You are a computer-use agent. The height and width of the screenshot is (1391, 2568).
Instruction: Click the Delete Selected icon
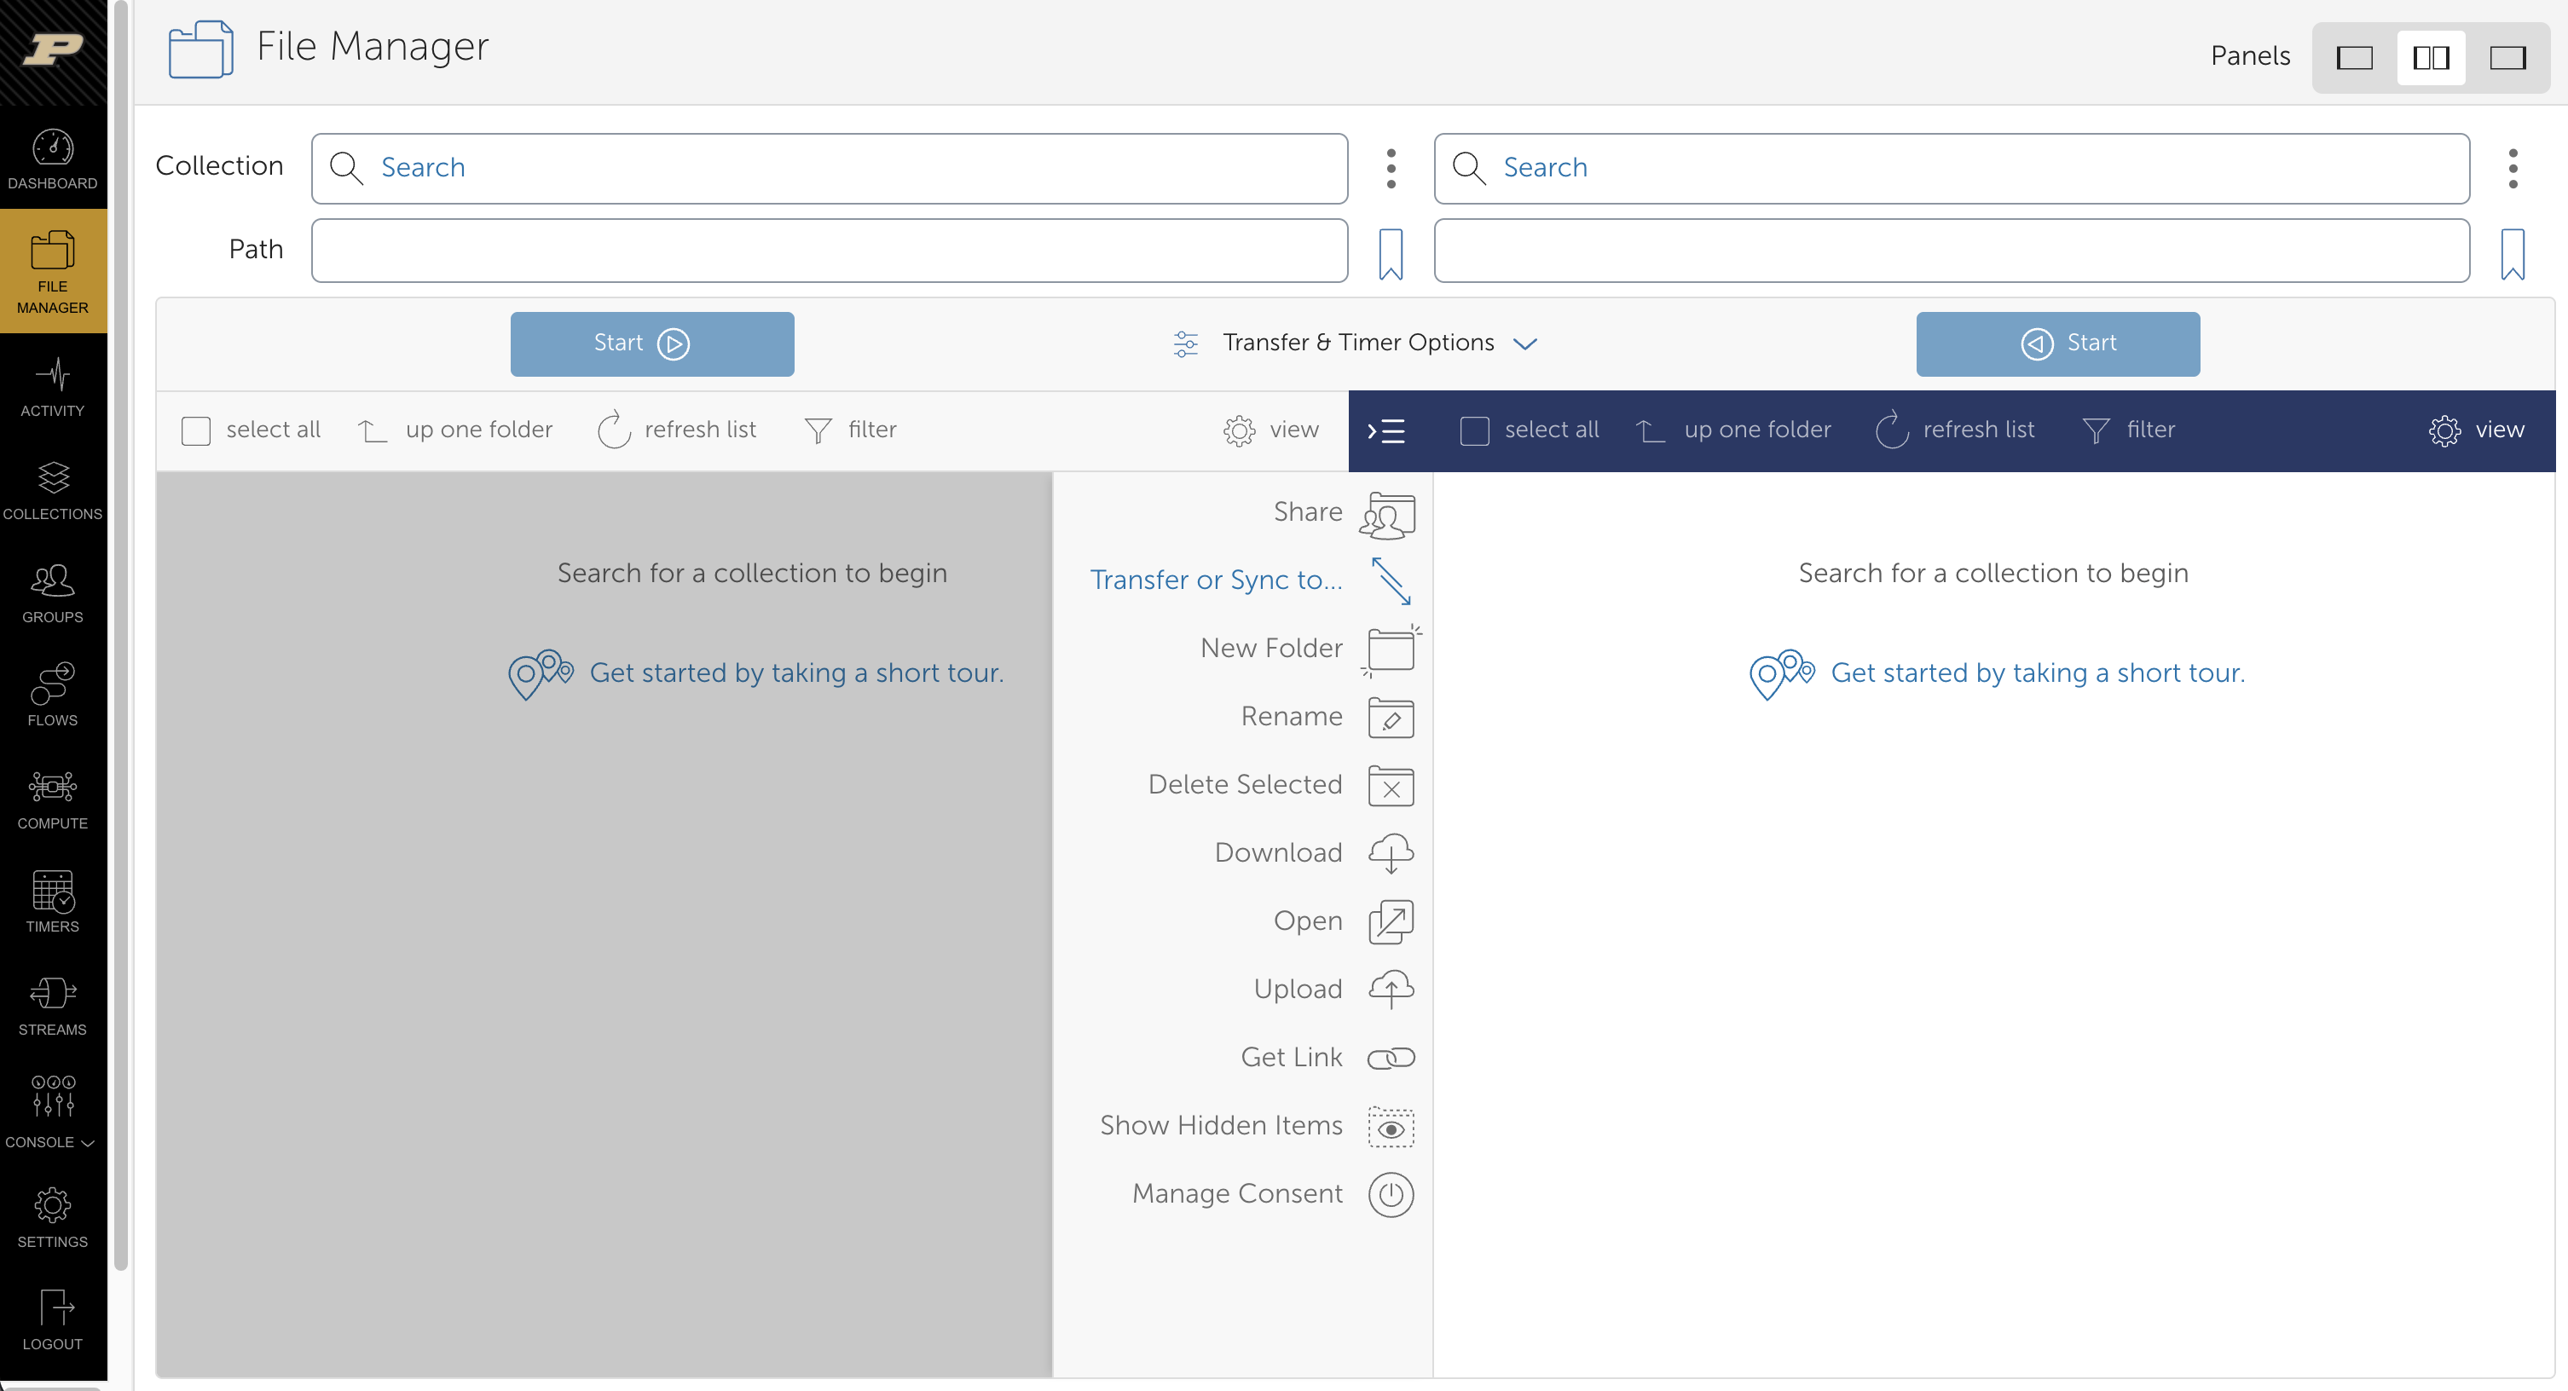1391,786
